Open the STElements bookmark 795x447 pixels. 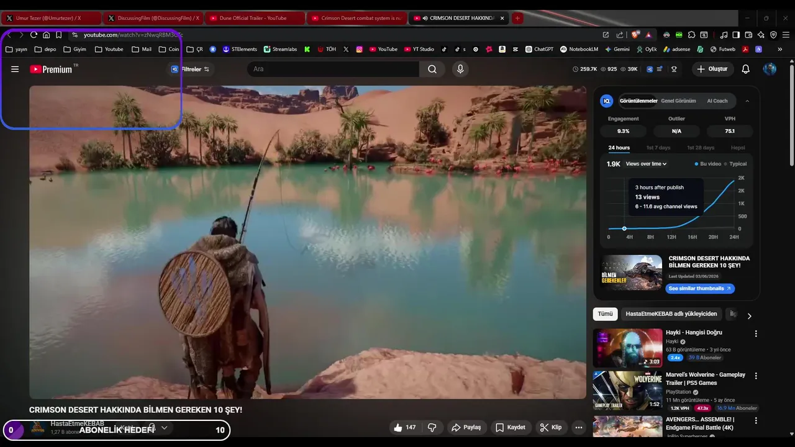pos(240,49)
